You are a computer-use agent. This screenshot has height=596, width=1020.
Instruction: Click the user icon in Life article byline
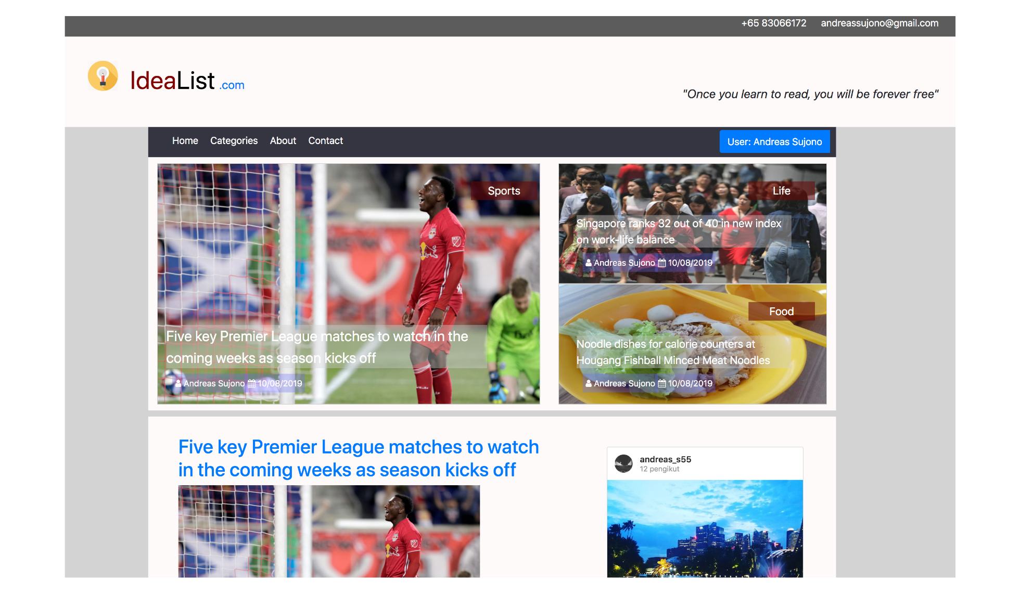point(589,263)
